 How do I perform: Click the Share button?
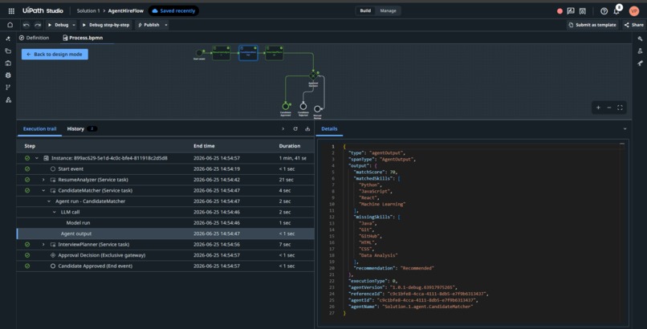click(x=633, y=25)
